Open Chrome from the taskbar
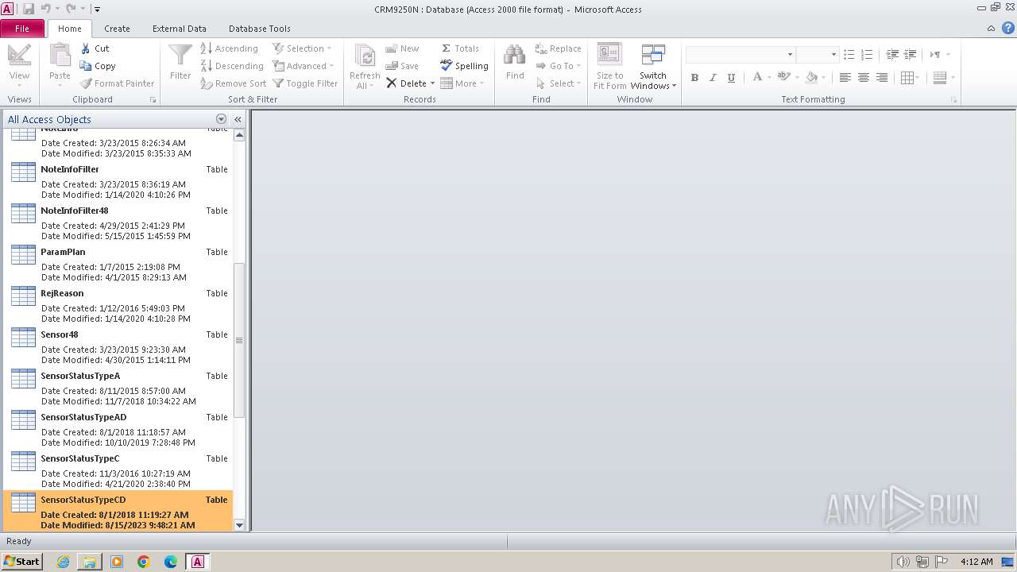 pos(144,562)
